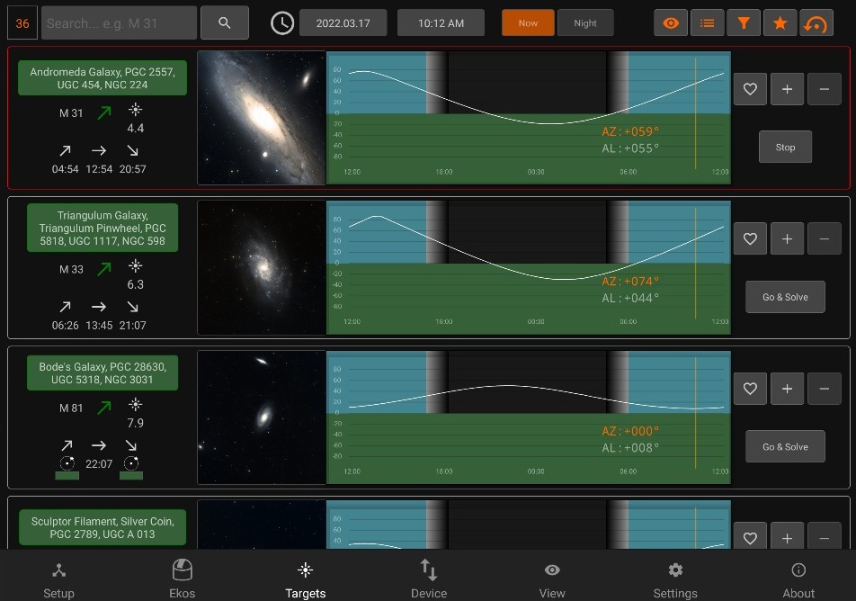Stop the Andromeda Galaxy slew
The image size is (856, 601).
pos(785,147)
